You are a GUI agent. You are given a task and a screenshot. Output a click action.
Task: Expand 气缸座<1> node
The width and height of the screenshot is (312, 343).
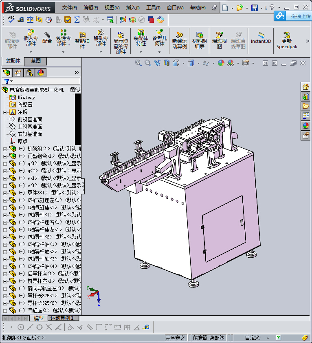(x=5, y=311)
